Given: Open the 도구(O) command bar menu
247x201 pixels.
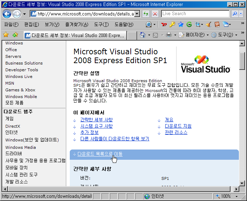Looking at the screenshot, I should [224, 35].
